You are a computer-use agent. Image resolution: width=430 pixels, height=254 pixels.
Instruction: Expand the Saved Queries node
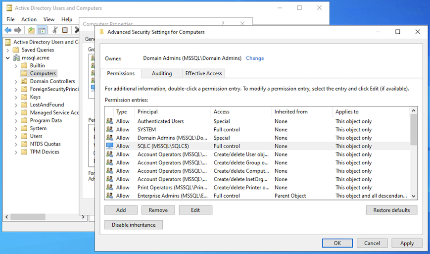pyautogui.click(x=8, y=50)
